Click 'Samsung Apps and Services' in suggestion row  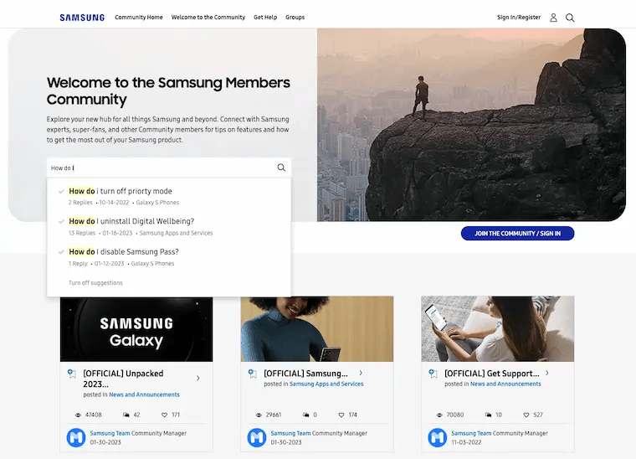pos(176,233)
